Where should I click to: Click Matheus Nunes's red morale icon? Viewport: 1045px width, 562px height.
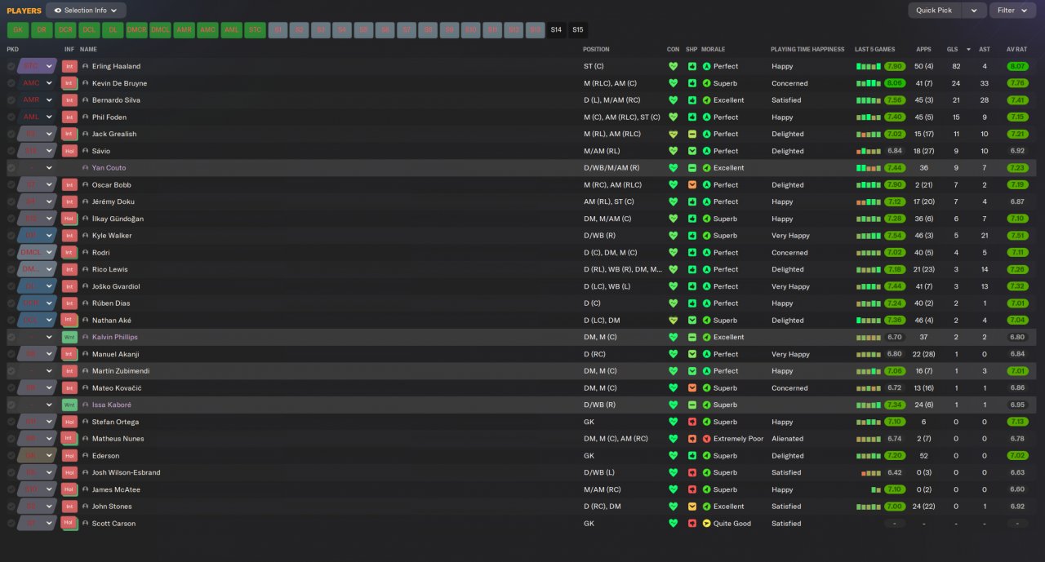(707, 439)
